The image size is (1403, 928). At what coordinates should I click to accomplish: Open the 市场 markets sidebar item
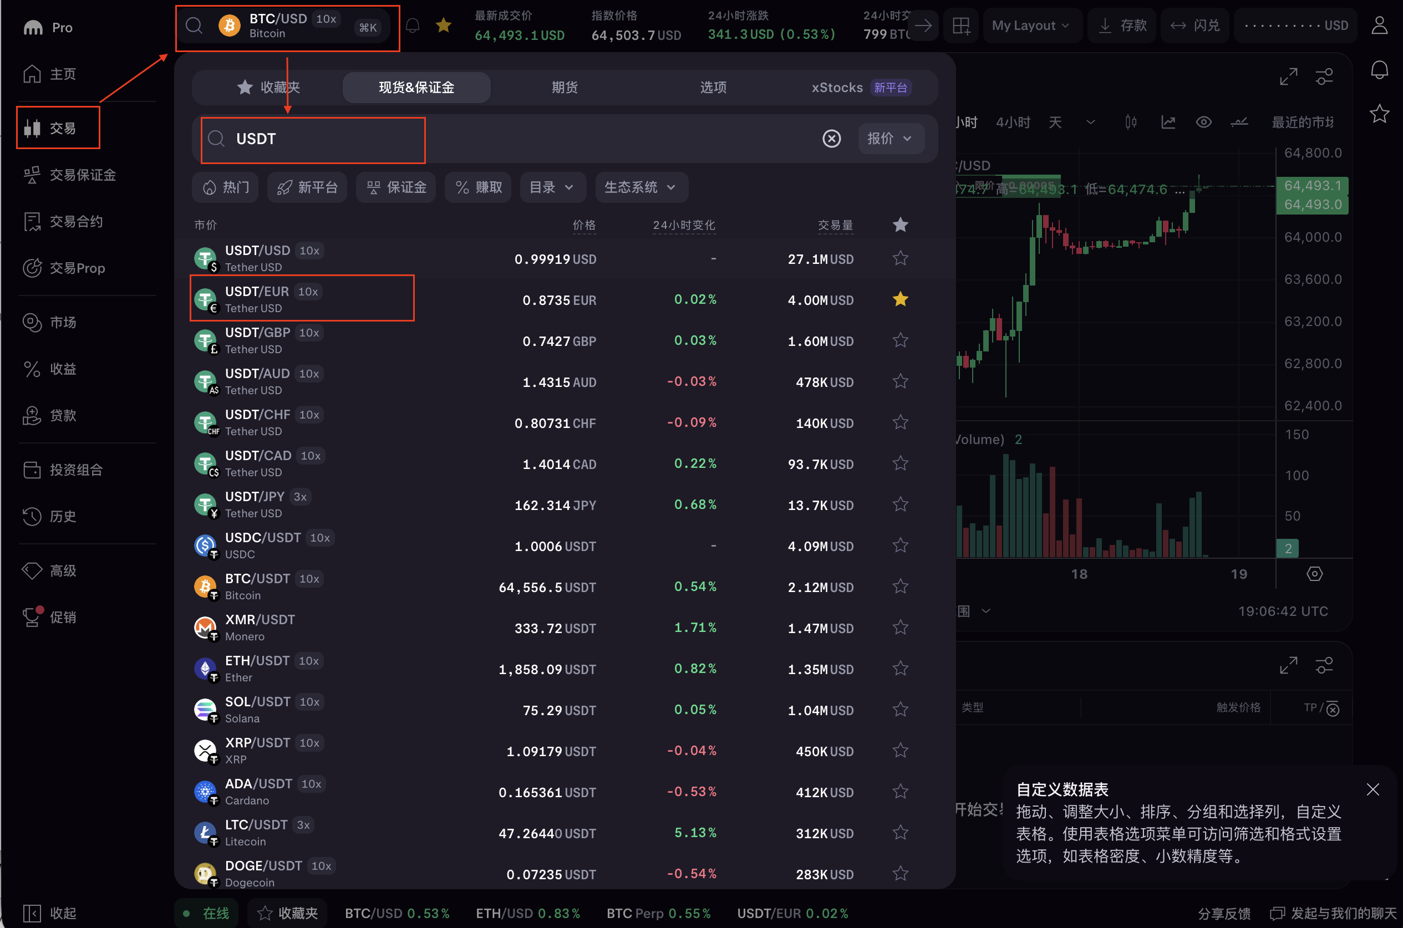50,323
